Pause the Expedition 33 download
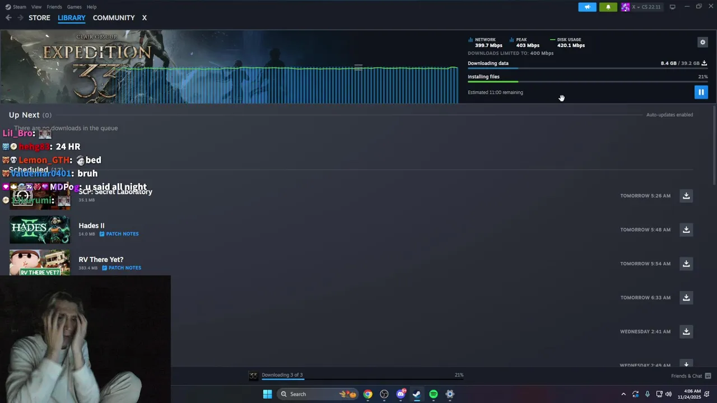 point(701,92)
